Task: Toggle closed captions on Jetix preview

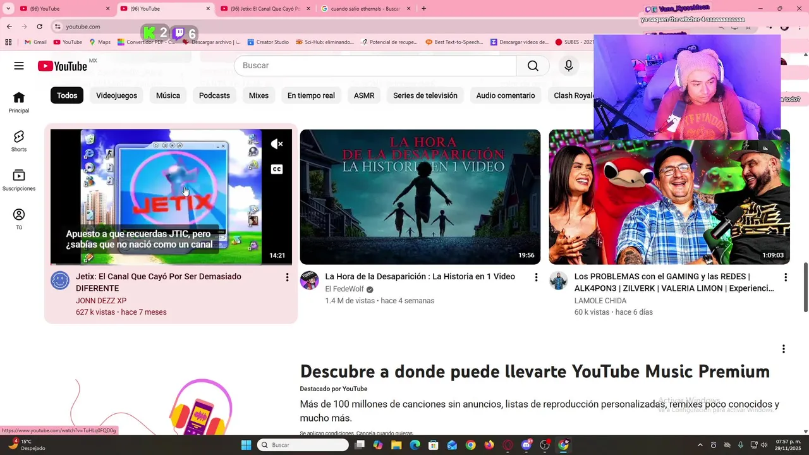Action: (x=277, y=169)
